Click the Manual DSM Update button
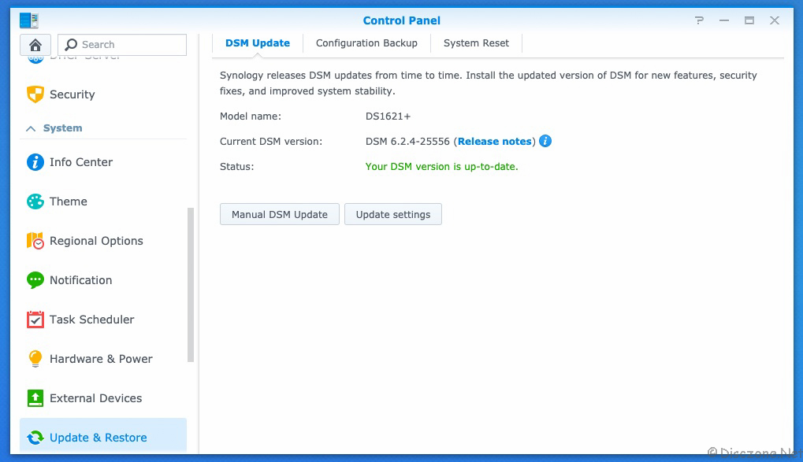The width and height of the screenshot is (803, 462). click(x=280, y=214)
